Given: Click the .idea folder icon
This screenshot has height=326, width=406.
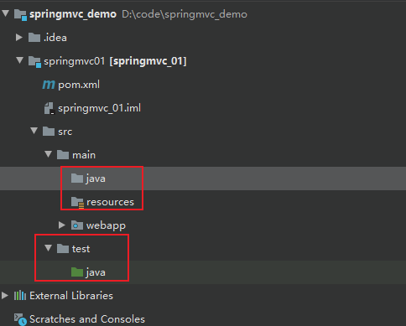Looking at the screenshot, I should (x=34, y=38).
